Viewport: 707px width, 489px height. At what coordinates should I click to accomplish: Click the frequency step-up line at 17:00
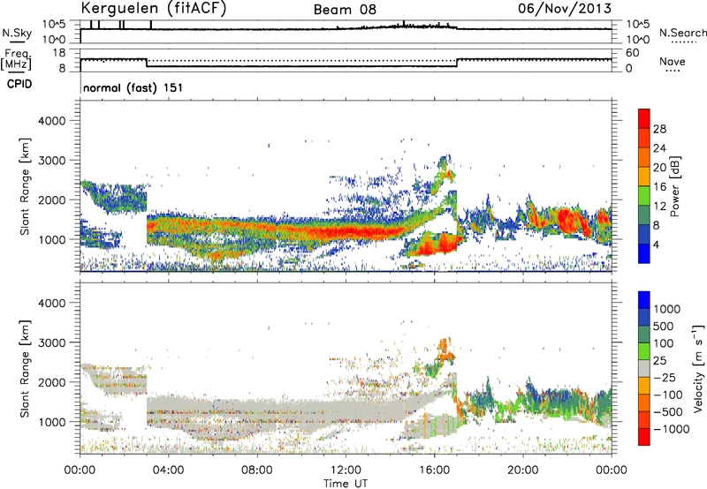(457, 63)
